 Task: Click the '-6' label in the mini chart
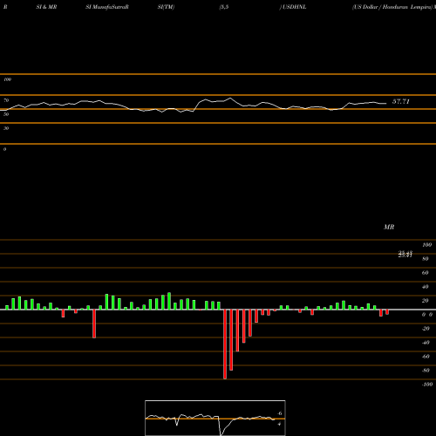279,413
